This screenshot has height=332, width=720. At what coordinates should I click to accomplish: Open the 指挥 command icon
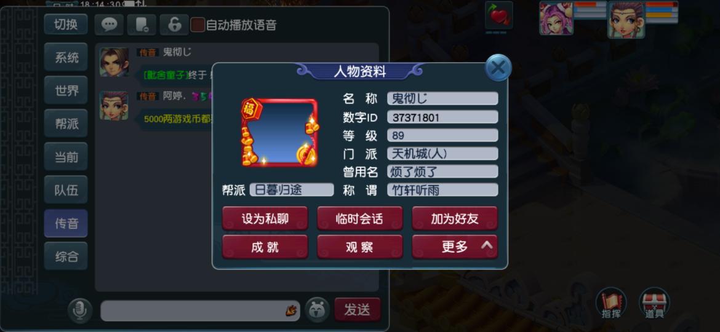coord(611,303)
